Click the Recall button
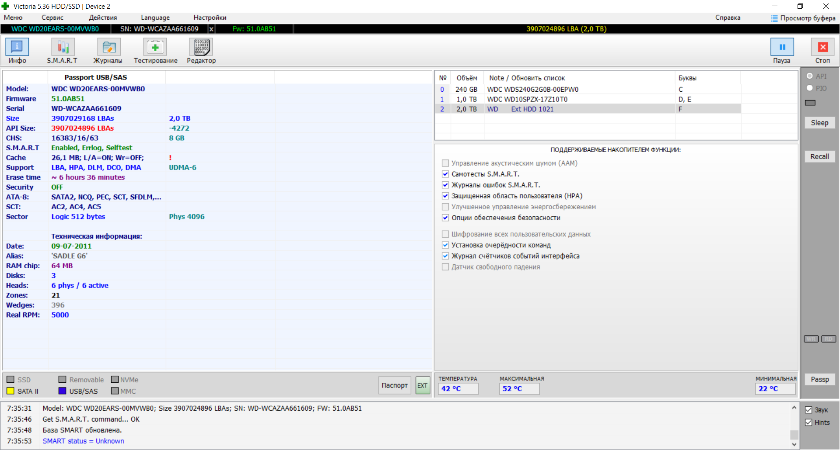The width and height of the screenshot is (840, 450). coord(820,156)
